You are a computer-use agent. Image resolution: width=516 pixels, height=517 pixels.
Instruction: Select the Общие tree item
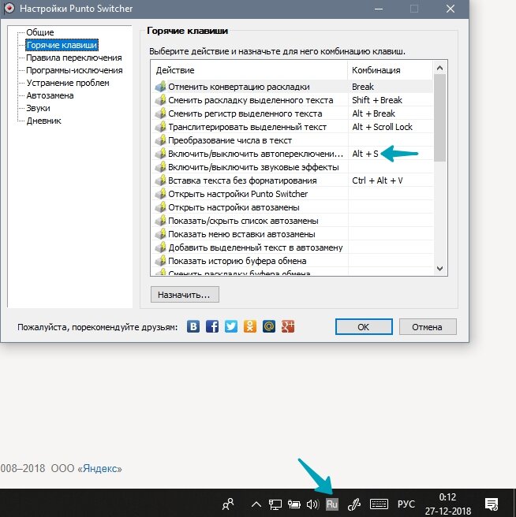coord(40,32)
